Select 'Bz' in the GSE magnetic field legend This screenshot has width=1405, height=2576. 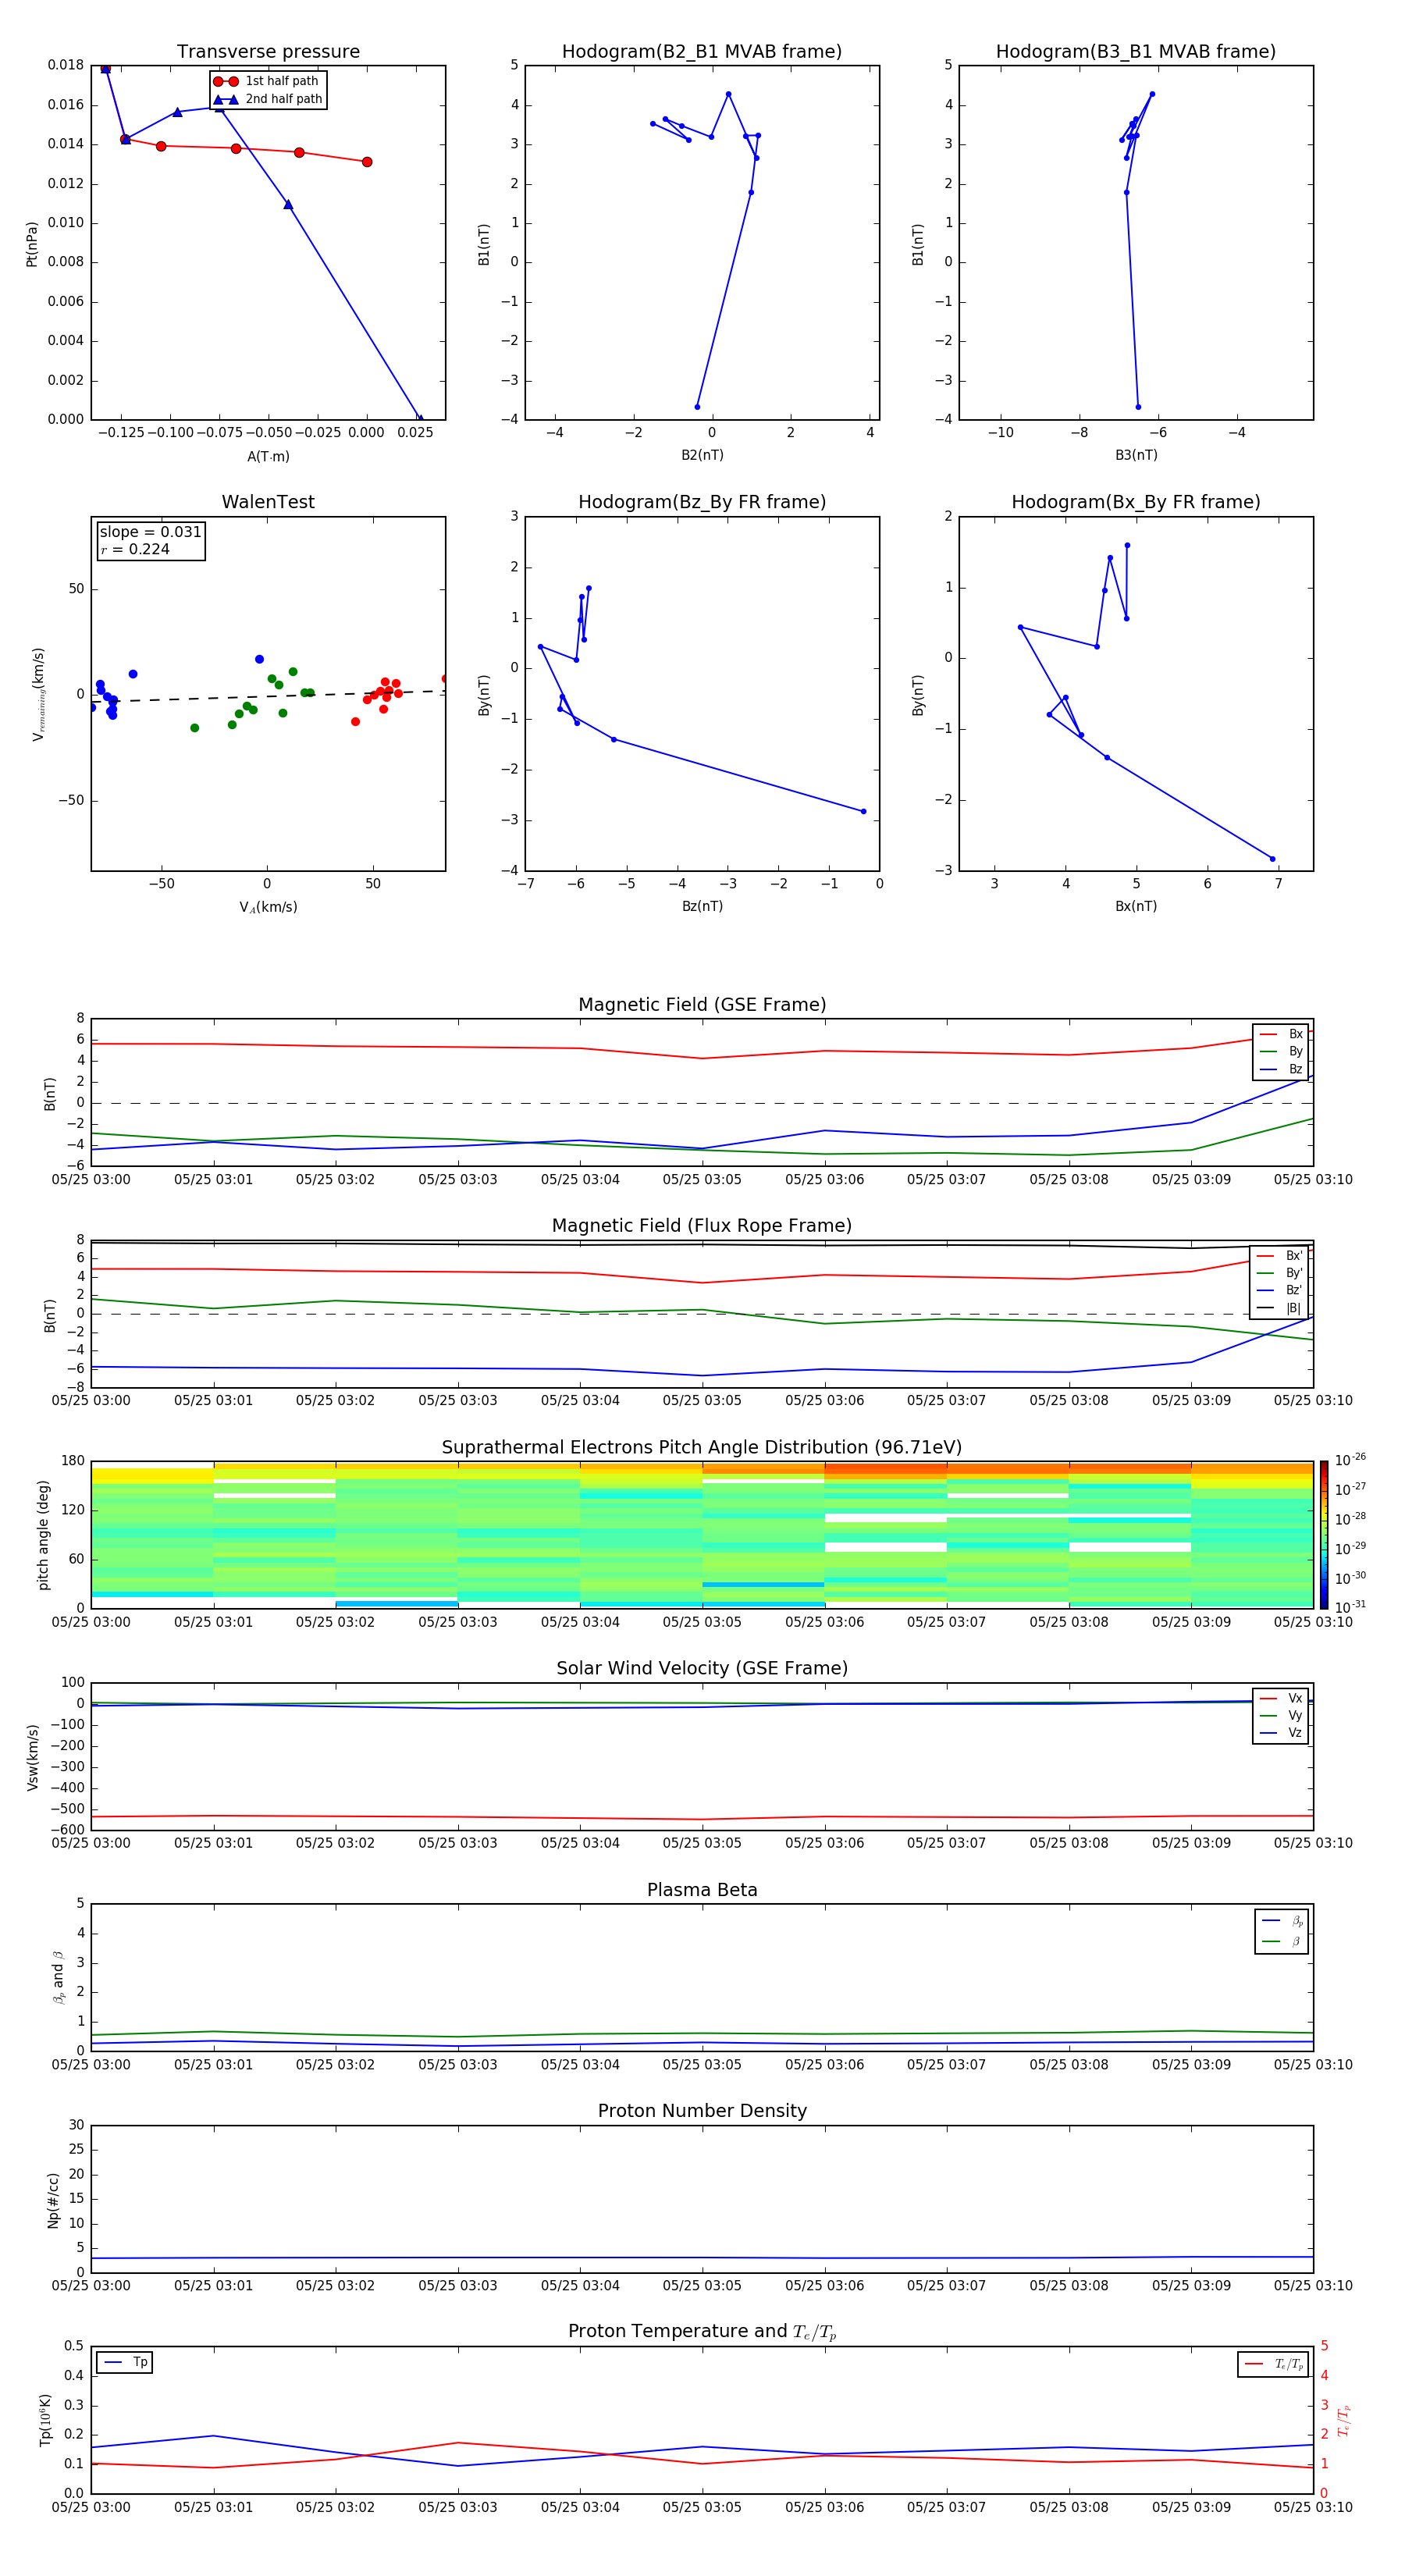click(x=1281, y=1069)
